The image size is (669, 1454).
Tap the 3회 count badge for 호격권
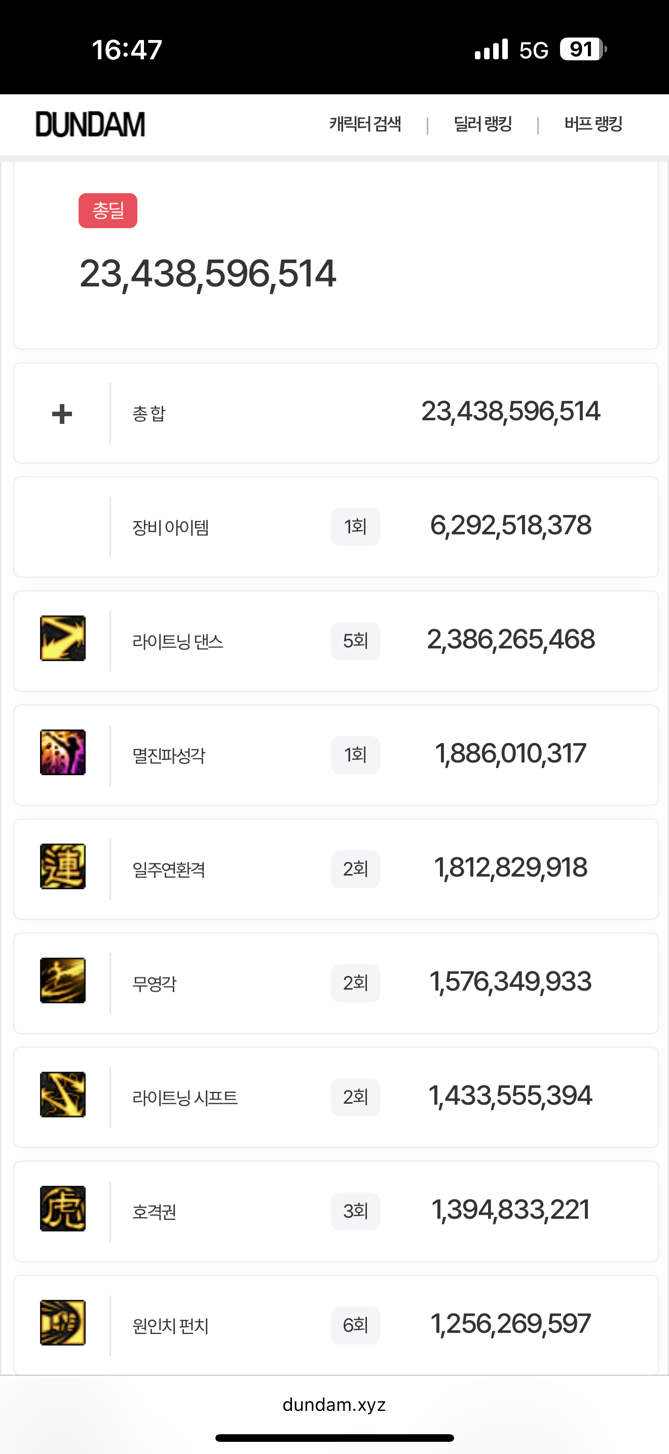[355, 1211]
